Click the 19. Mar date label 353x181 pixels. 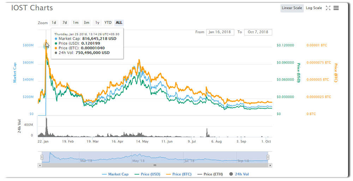(92, 142)
